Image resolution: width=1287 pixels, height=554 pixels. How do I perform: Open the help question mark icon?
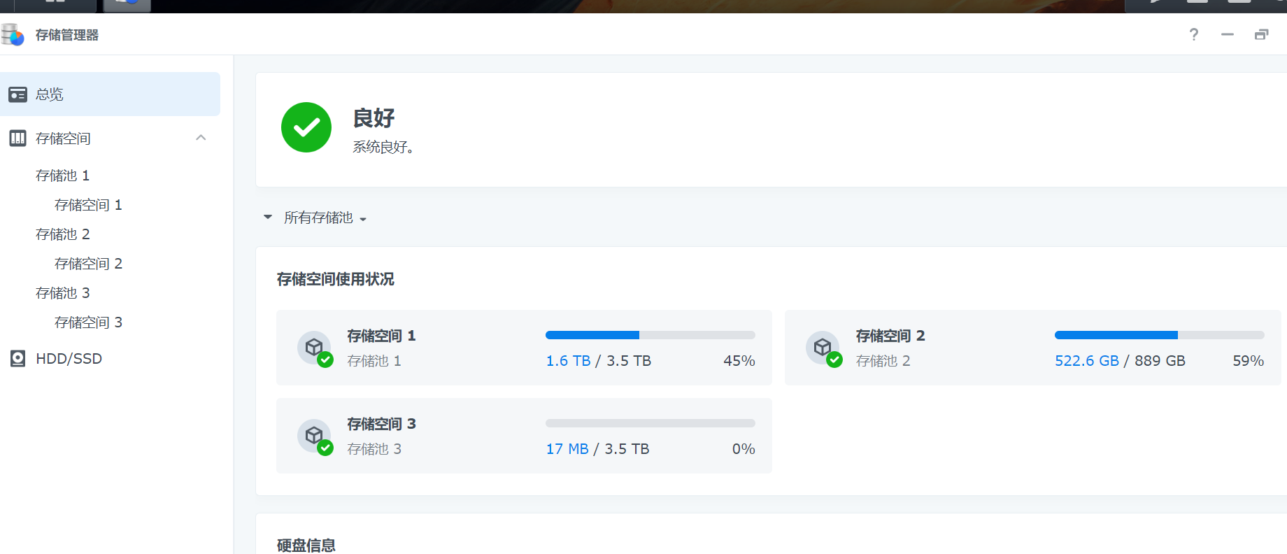1193,34
